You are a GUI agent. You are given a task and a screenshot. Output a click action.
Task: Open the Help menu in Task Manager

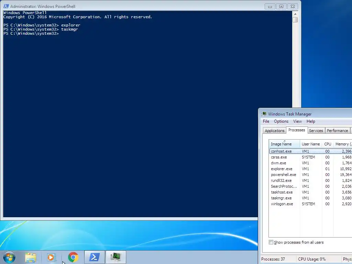point(311,121)
